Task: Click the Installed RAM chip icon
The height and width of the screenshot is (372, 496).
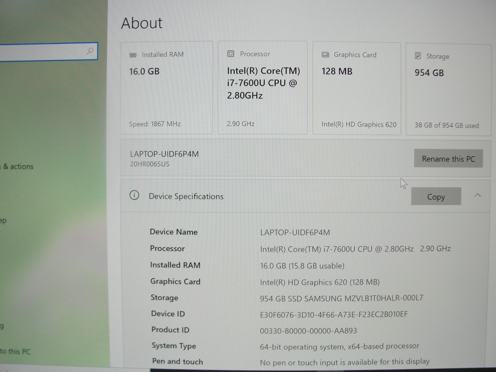Action: pyautogui.click(x=133, y=55)
